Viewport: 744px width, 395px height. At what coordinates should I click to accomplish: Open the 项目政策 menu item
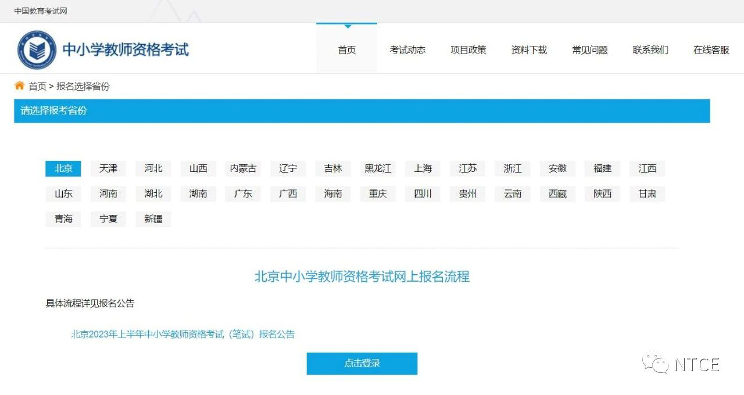tap(468, 50)
